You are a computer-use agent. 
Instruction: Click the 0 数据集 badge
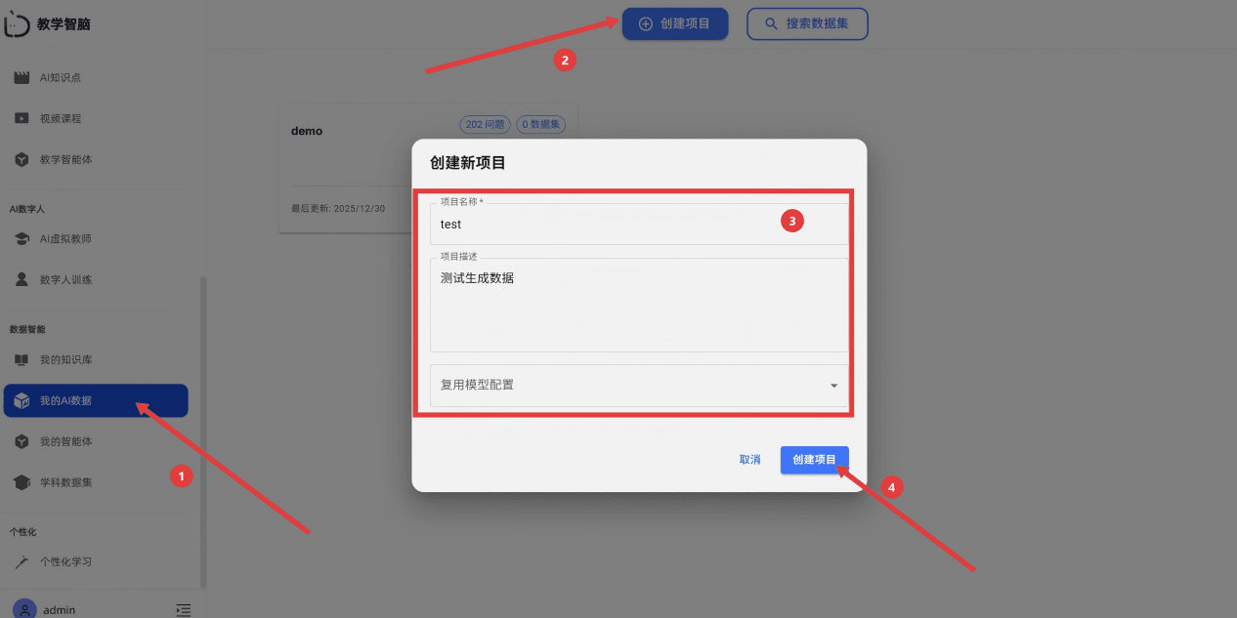[x=541, y=125]
